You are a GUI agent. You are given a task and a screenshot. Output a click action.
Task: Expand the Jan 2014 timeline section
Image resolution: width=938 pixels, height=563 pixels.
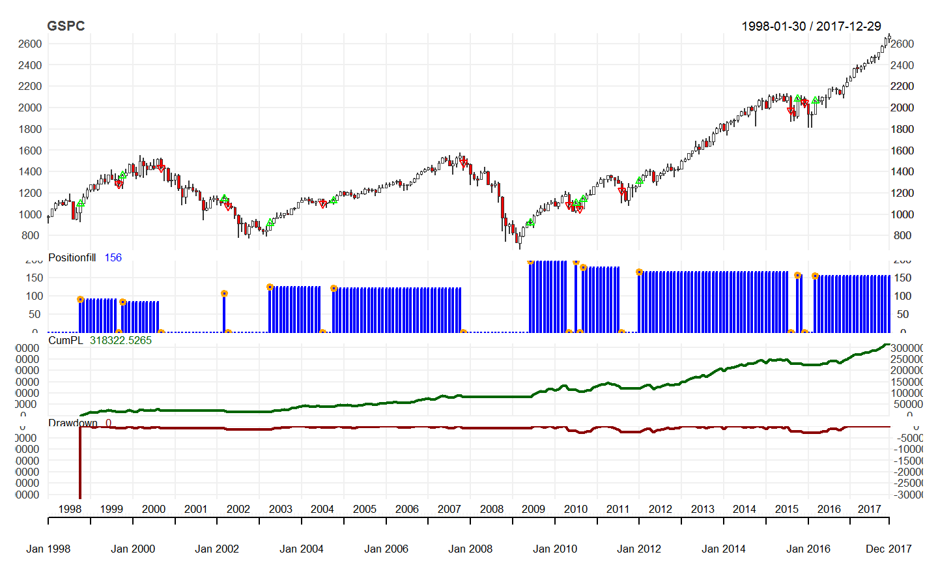tap(724, 549)
